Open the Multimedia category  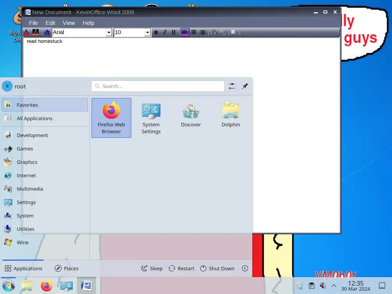pyautogui.click(x=45, y=189)
